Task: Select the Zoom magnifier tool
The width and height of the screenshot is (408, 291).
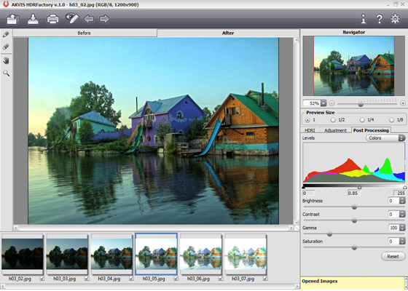Action: pyautogui.click(x=7, y=73)
